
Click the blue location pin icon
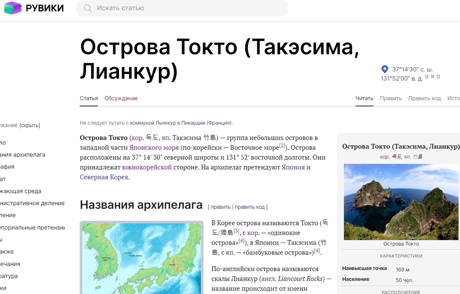[x=384, y=69]
